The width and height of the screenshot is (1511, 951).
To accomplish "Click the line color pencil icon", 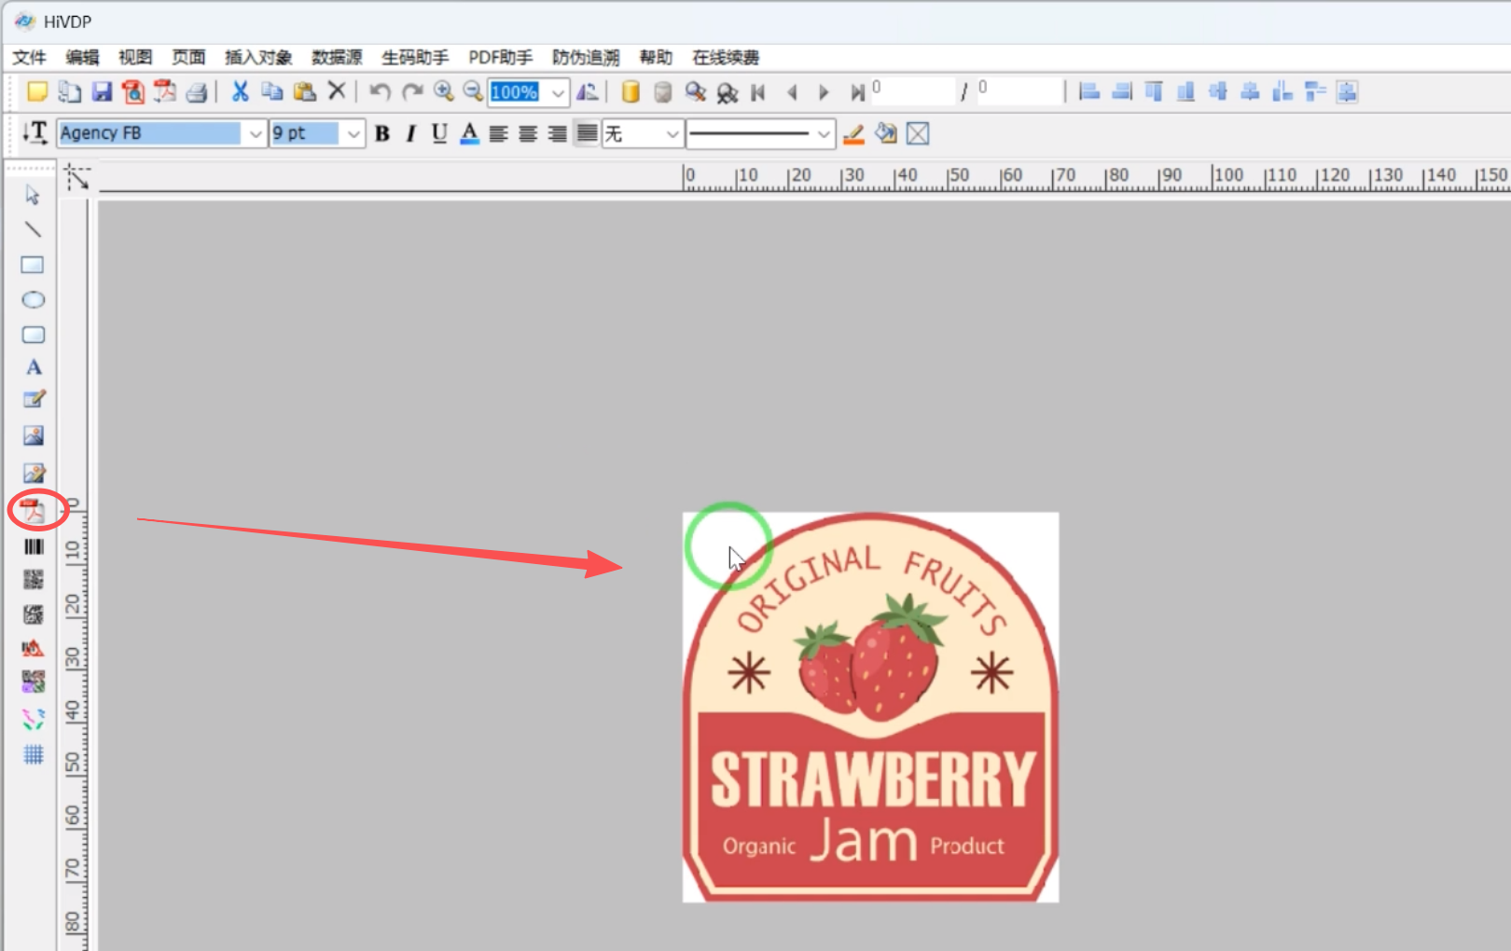I will pyautogui.click(x=853, y=134).
